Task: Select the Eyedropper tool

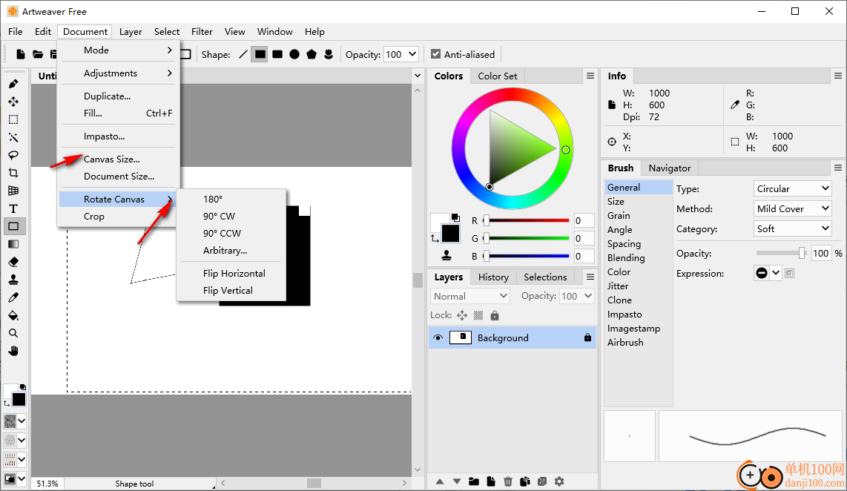Action: [13, 297]
